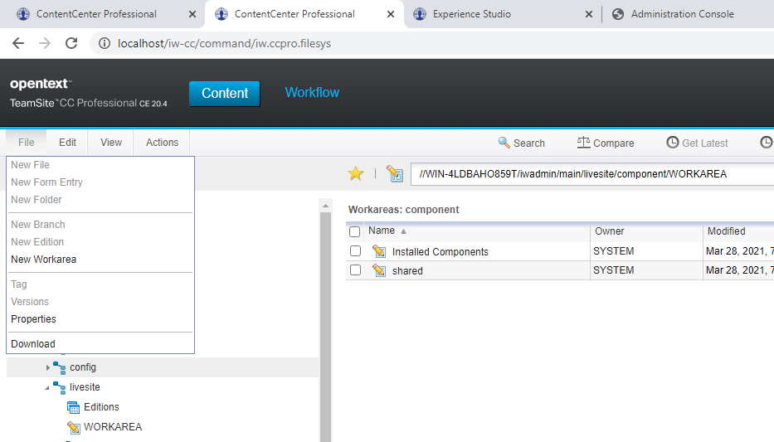Close the Experience Studio tab

click(x=589, y=14)
